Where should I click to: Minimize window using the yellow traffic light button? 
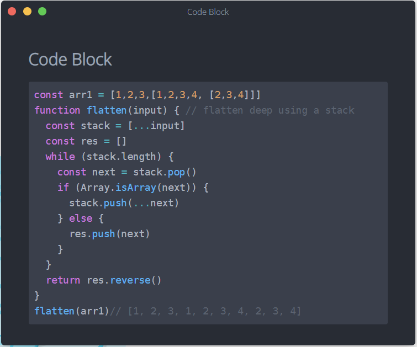tap(27, 12)
